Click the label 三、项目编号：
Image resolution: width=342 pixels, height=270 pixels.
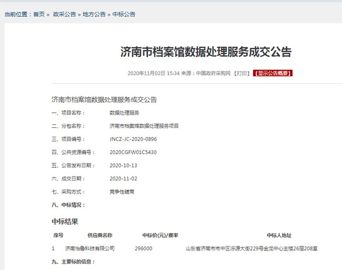click(x=68, y=139)
